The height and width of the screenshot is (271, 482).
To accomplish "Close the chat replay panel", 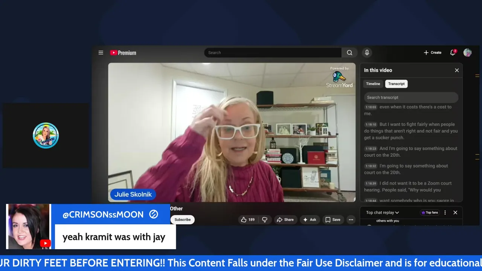I will (x=455, y=213).
